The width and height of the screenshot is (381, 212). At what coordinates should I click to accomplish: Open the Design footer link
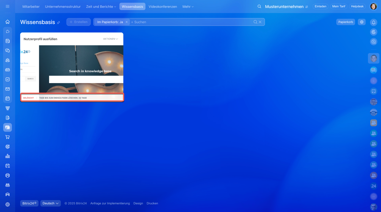pyautogui.click(x=138, y=203)
